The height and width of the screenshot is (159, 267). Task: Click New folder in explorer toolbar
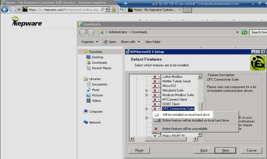click(x=153, y=42)
